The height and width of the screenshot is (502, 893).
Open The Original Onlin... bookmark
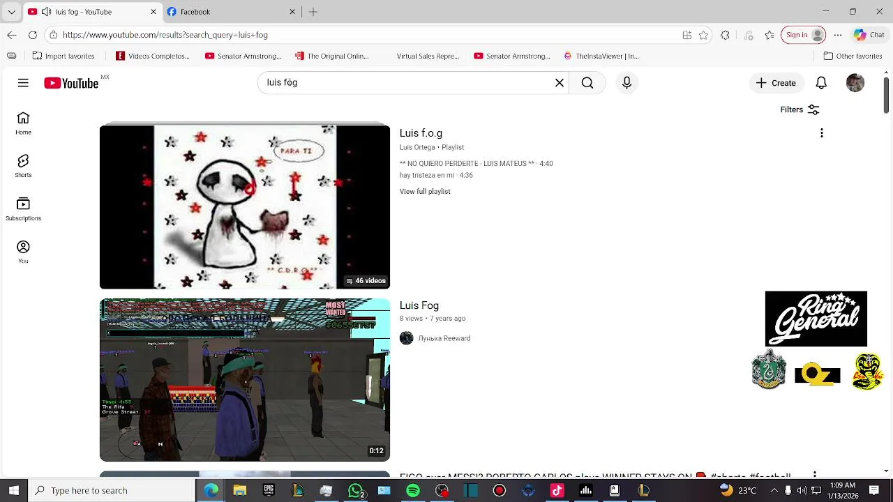tap(332, 56)
